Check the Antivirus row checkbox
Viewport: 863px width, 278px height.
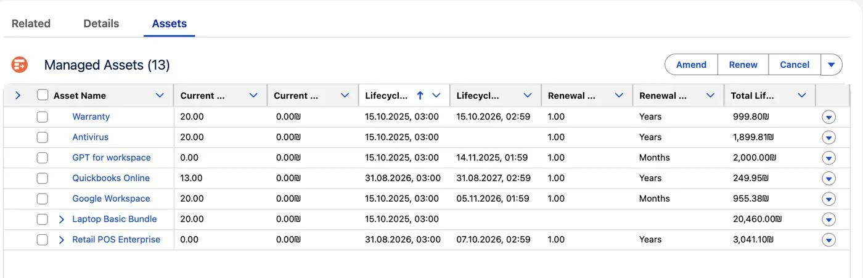(42, 137)
